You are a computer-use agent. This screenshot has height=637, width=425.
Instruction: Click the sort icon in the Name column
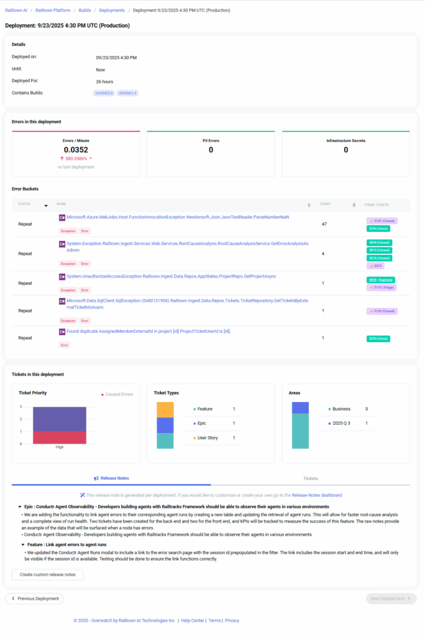click(x=309, y=204)
